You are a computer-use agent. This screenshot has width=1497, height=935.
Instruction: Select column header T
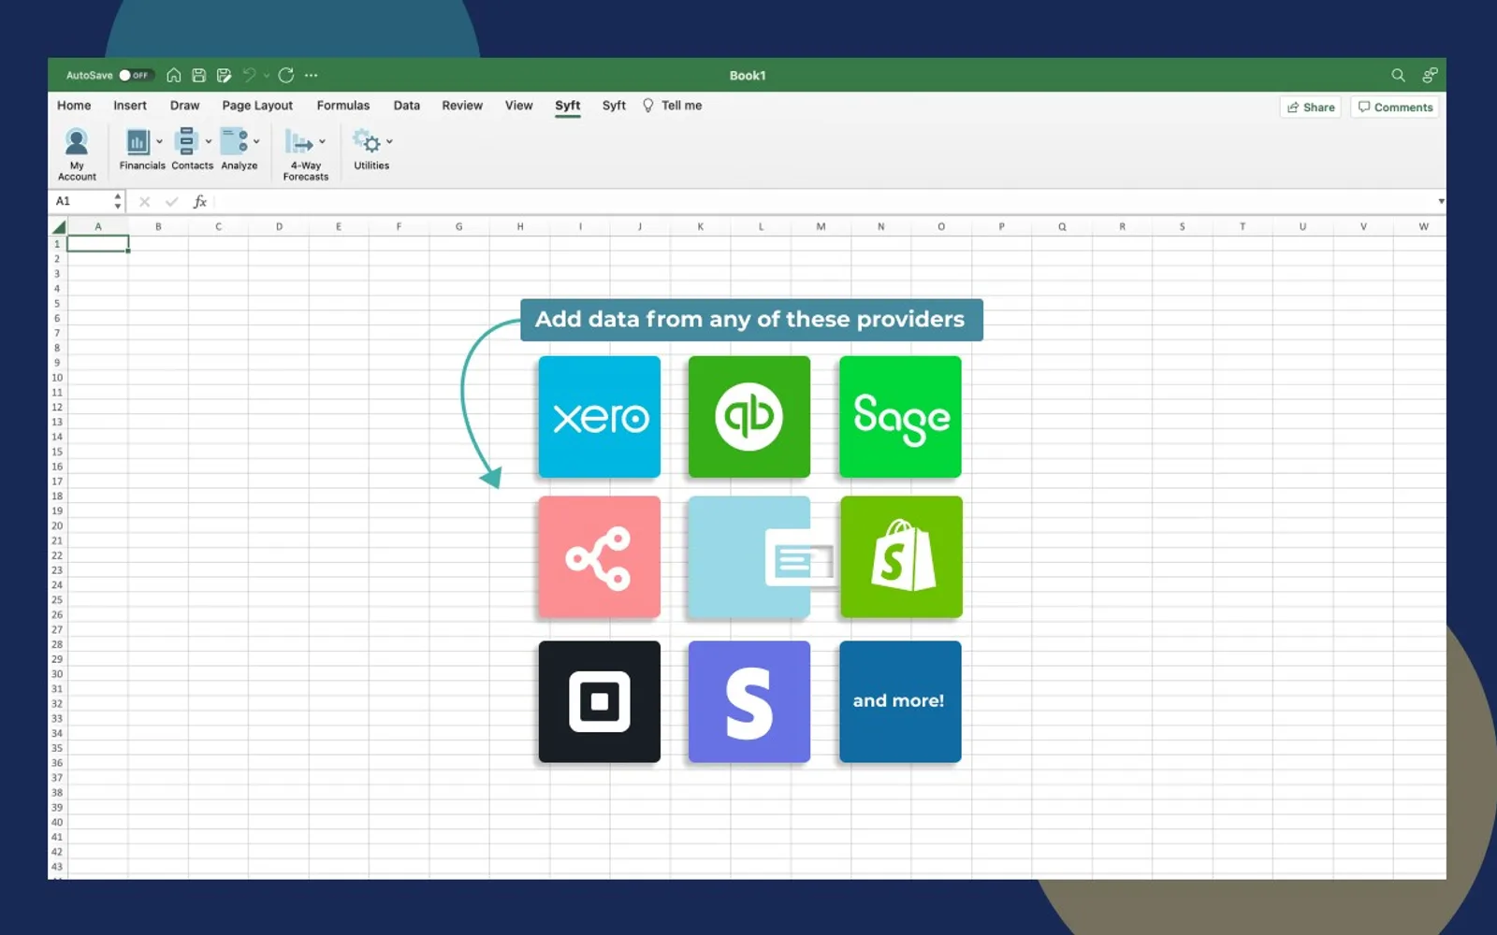click(1243, 226)
